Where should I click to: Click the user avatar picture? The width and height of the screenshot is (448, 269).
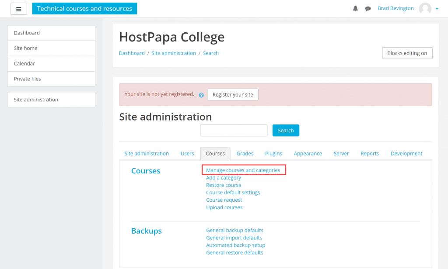(x=425, y=9)
